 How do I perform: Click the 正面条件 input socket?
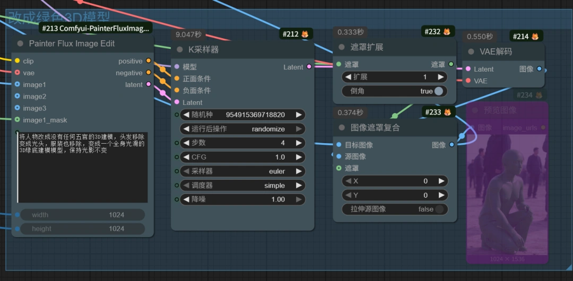177,78
